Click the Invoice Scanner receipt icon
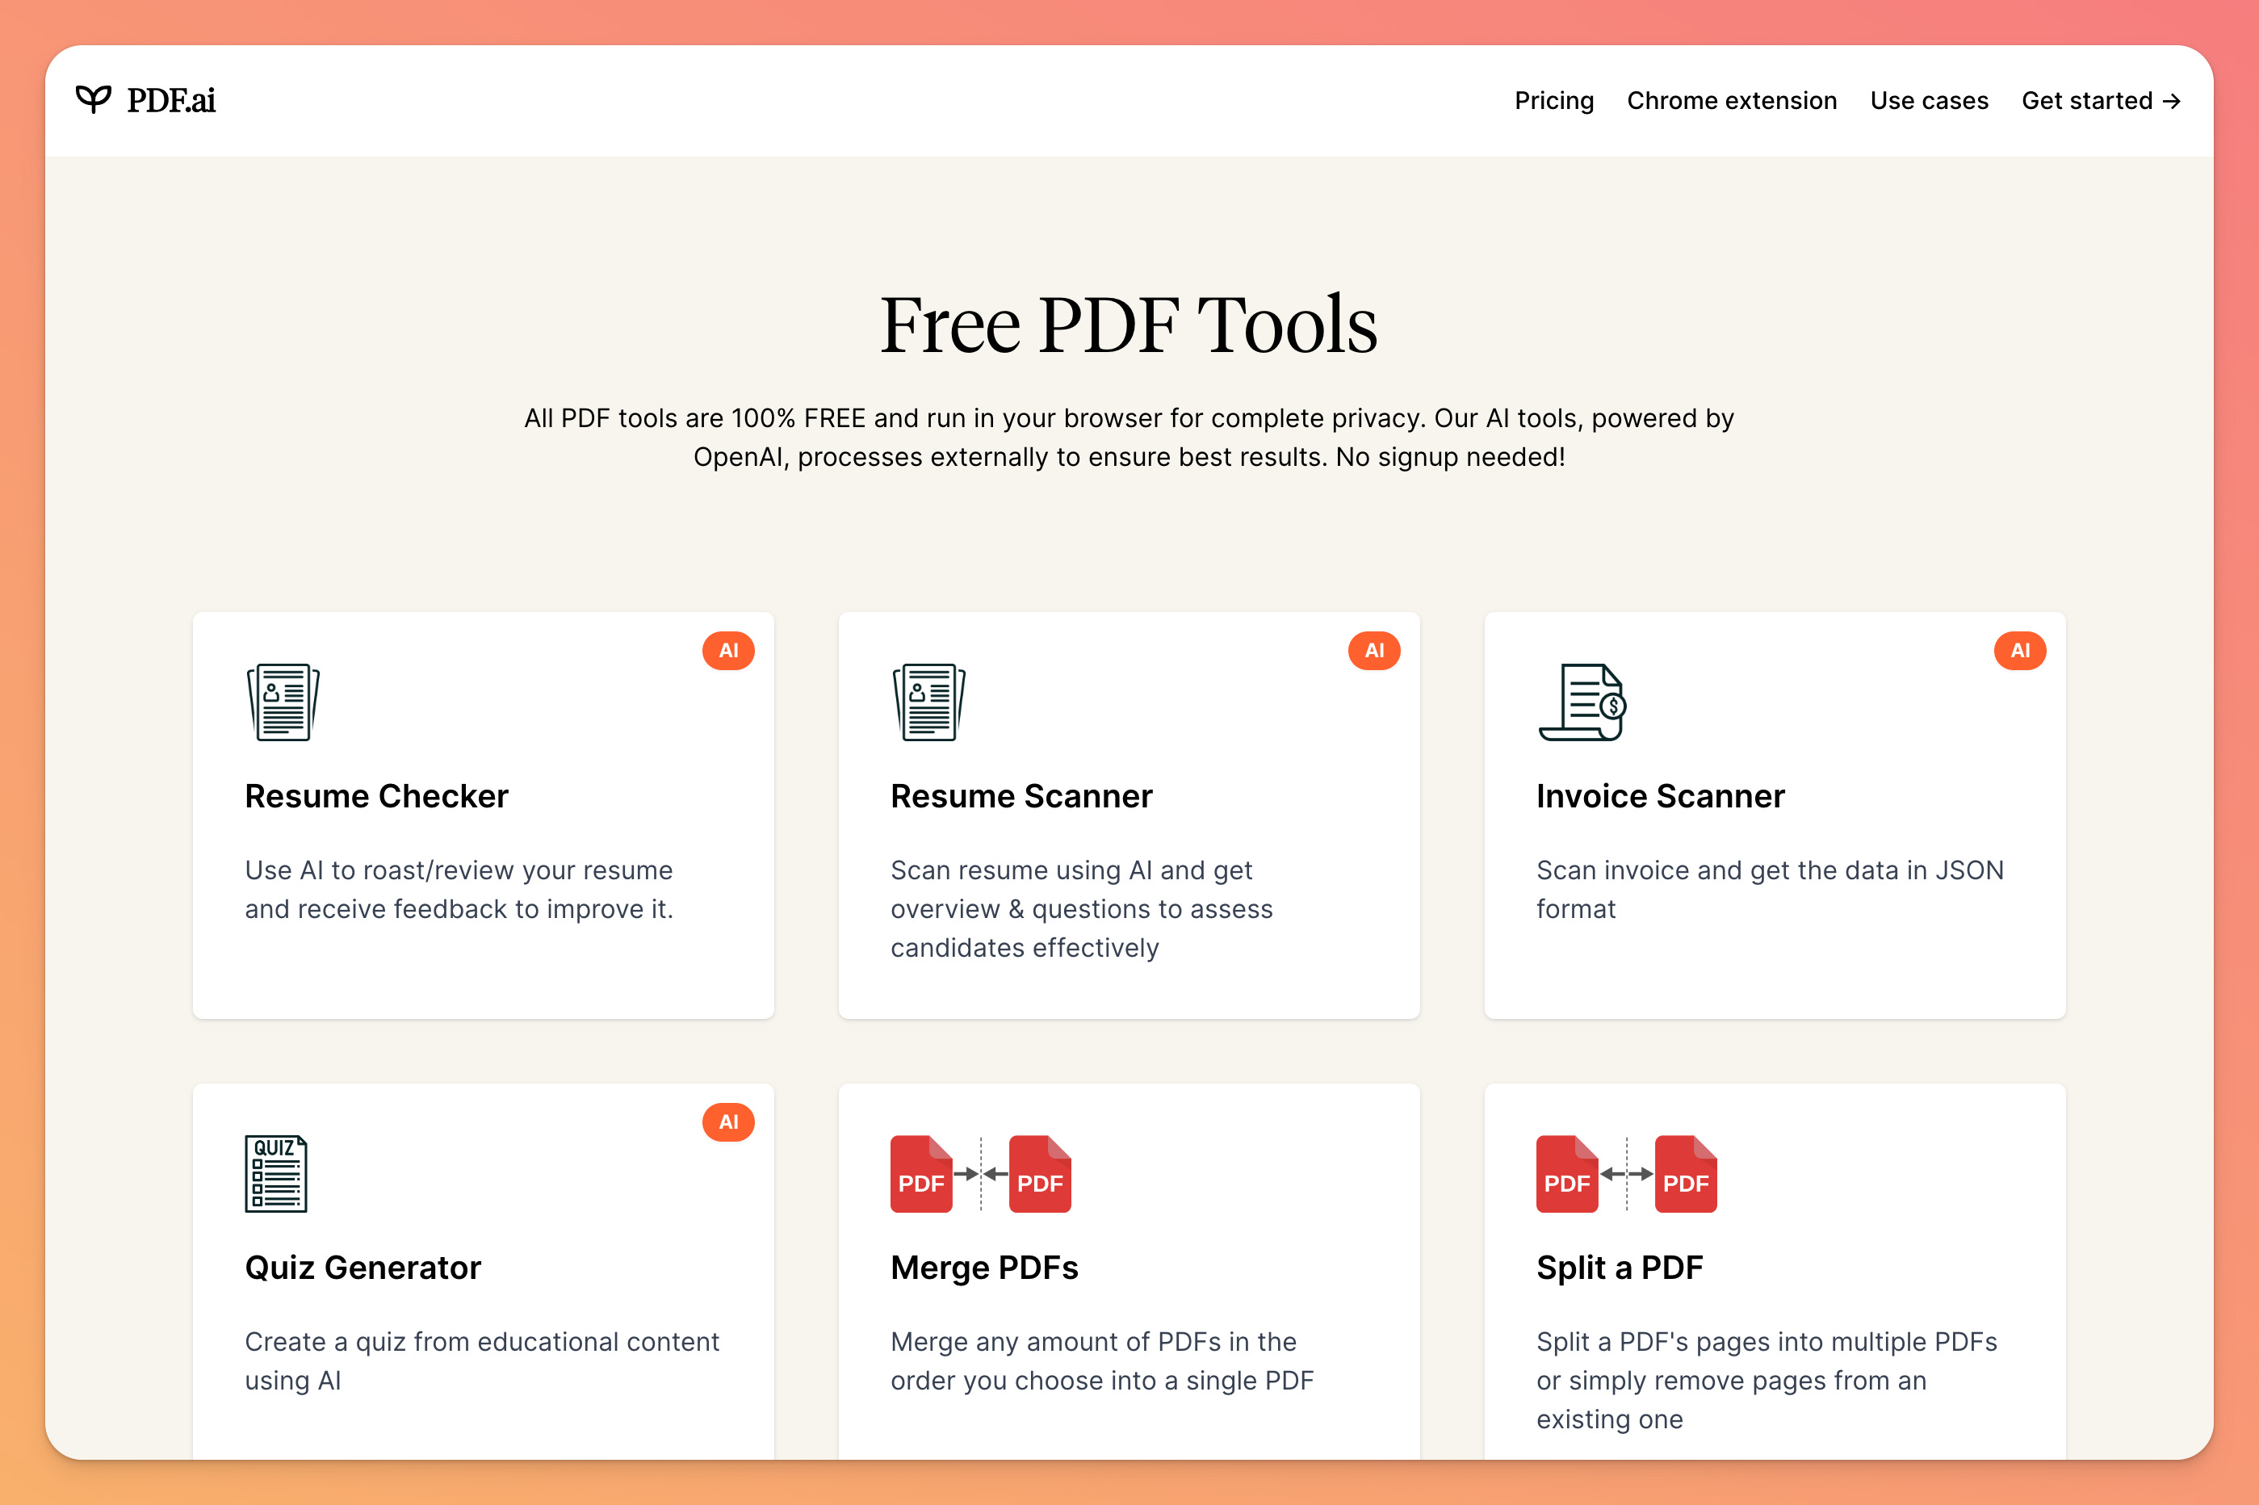This screenshot has height=1505, width=2259. point(1582,702)
